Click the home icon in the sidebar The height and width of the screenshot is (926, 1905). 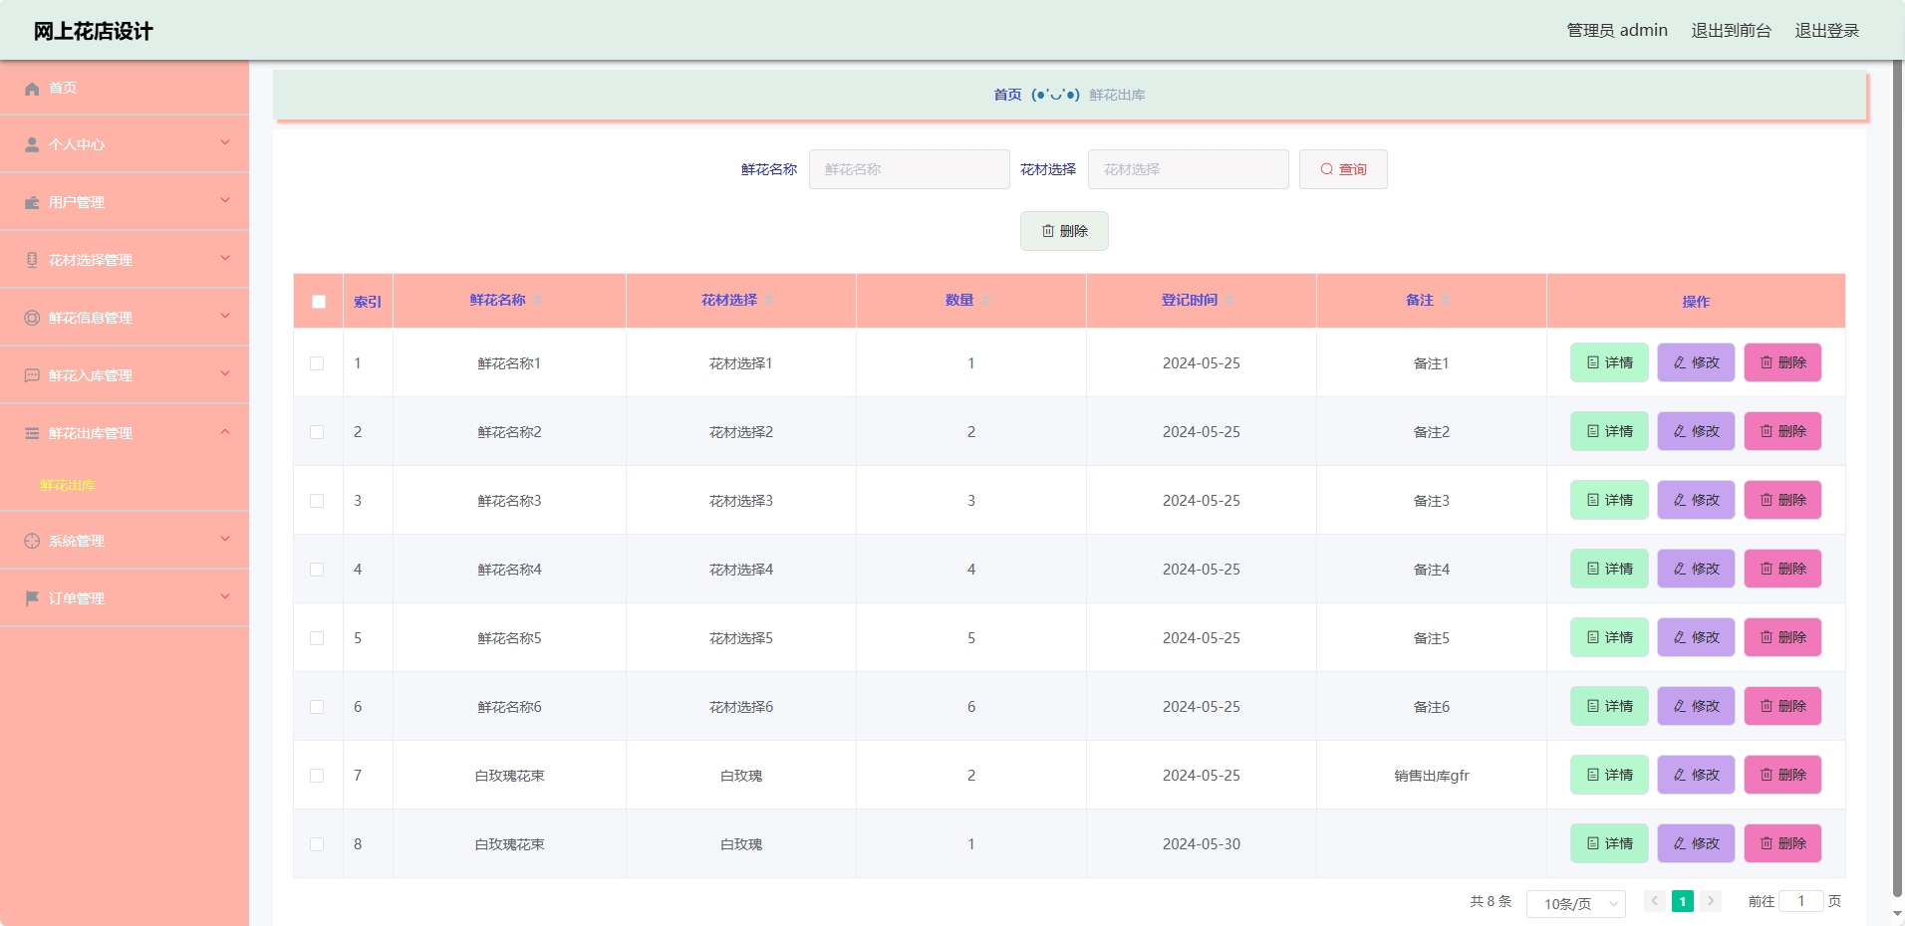click(x=32, y=89)
